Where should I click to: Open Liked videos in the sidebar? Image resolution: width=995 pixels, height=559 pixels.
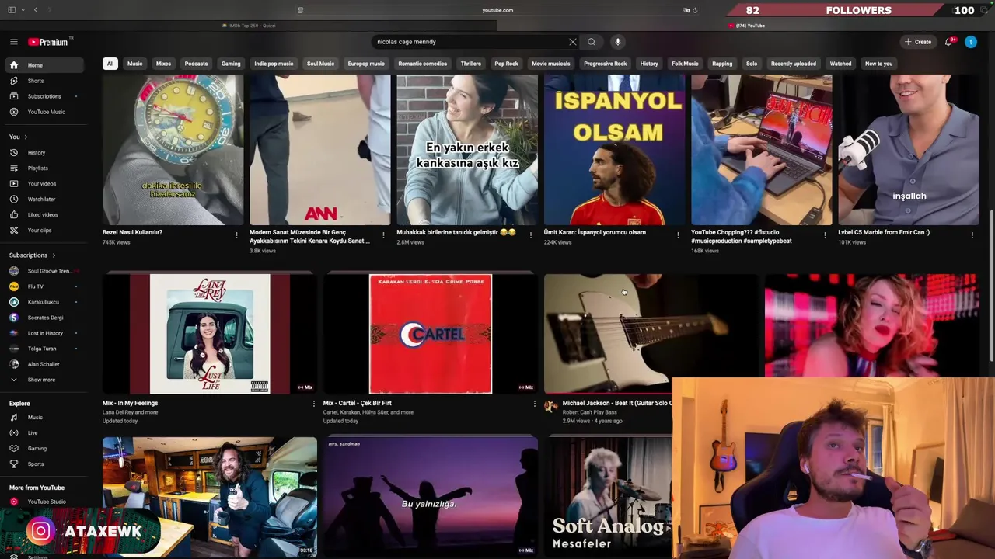coord(43,214)
